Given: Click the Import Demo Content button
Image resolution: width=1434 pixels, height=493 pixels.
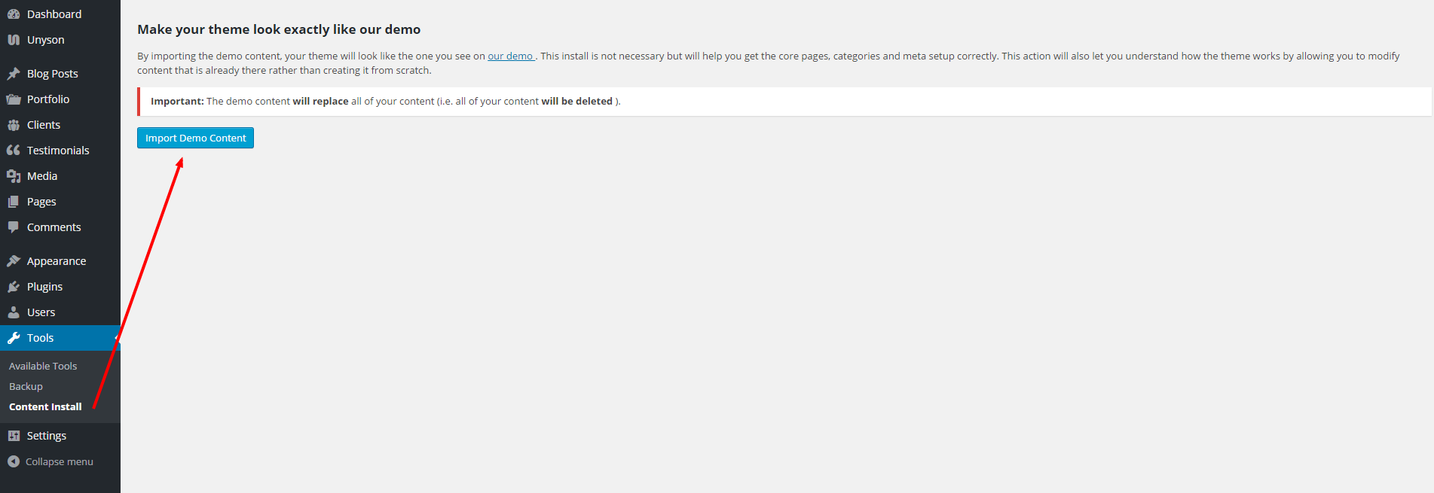Looking at the screenshot, I should (195, 138).
